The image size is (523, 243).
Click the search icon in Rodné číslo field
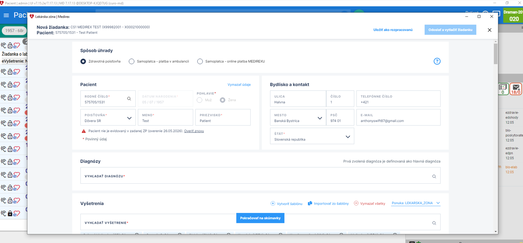(129, 98)
